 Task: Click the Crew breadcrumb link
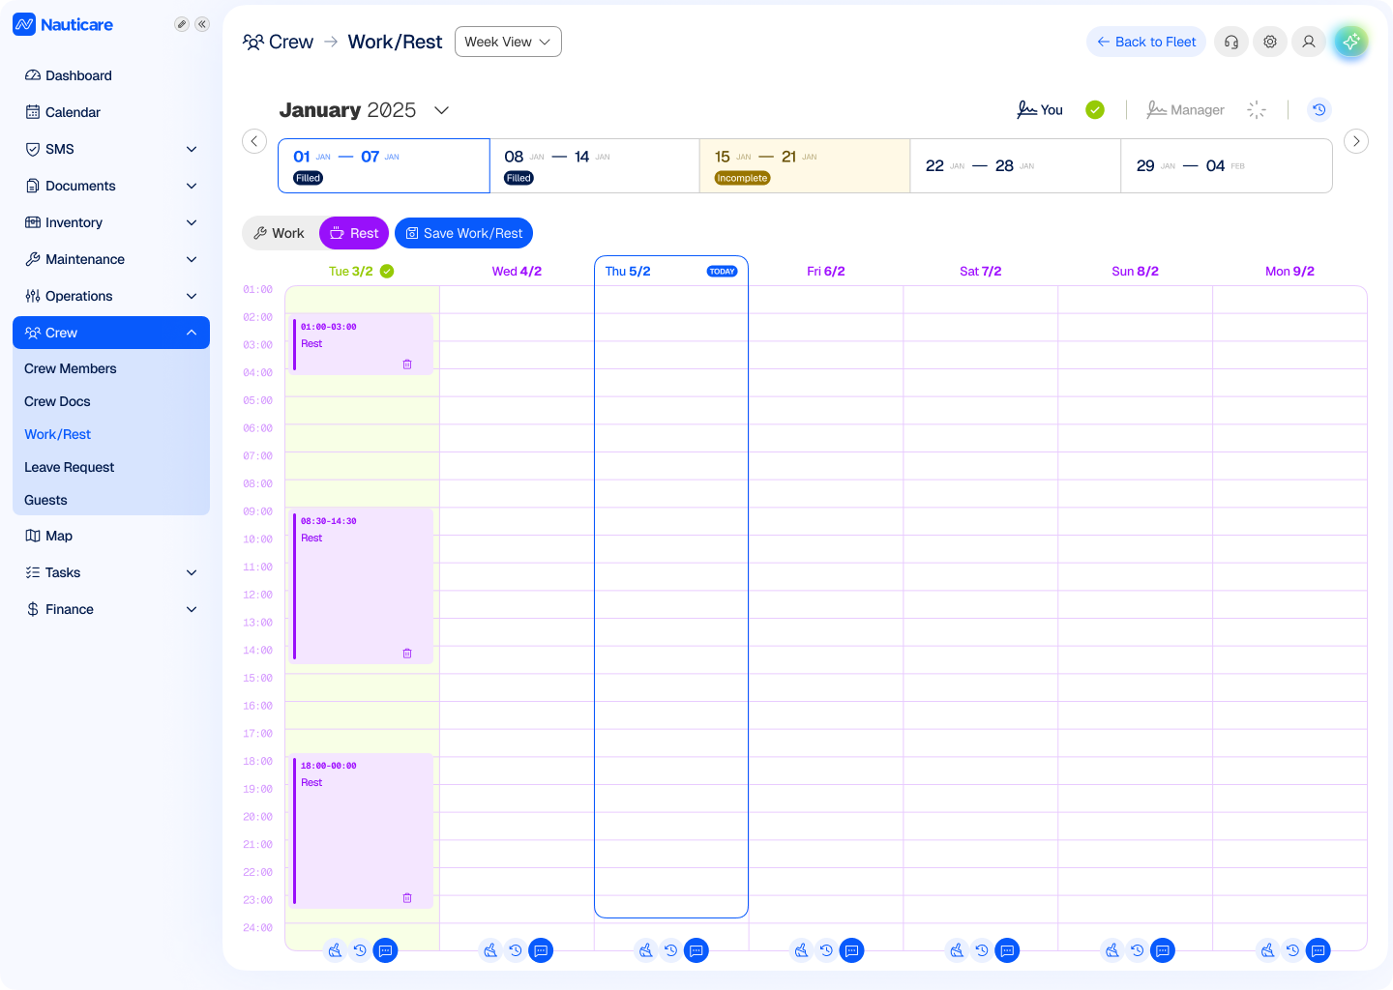[x=279, y=42]
